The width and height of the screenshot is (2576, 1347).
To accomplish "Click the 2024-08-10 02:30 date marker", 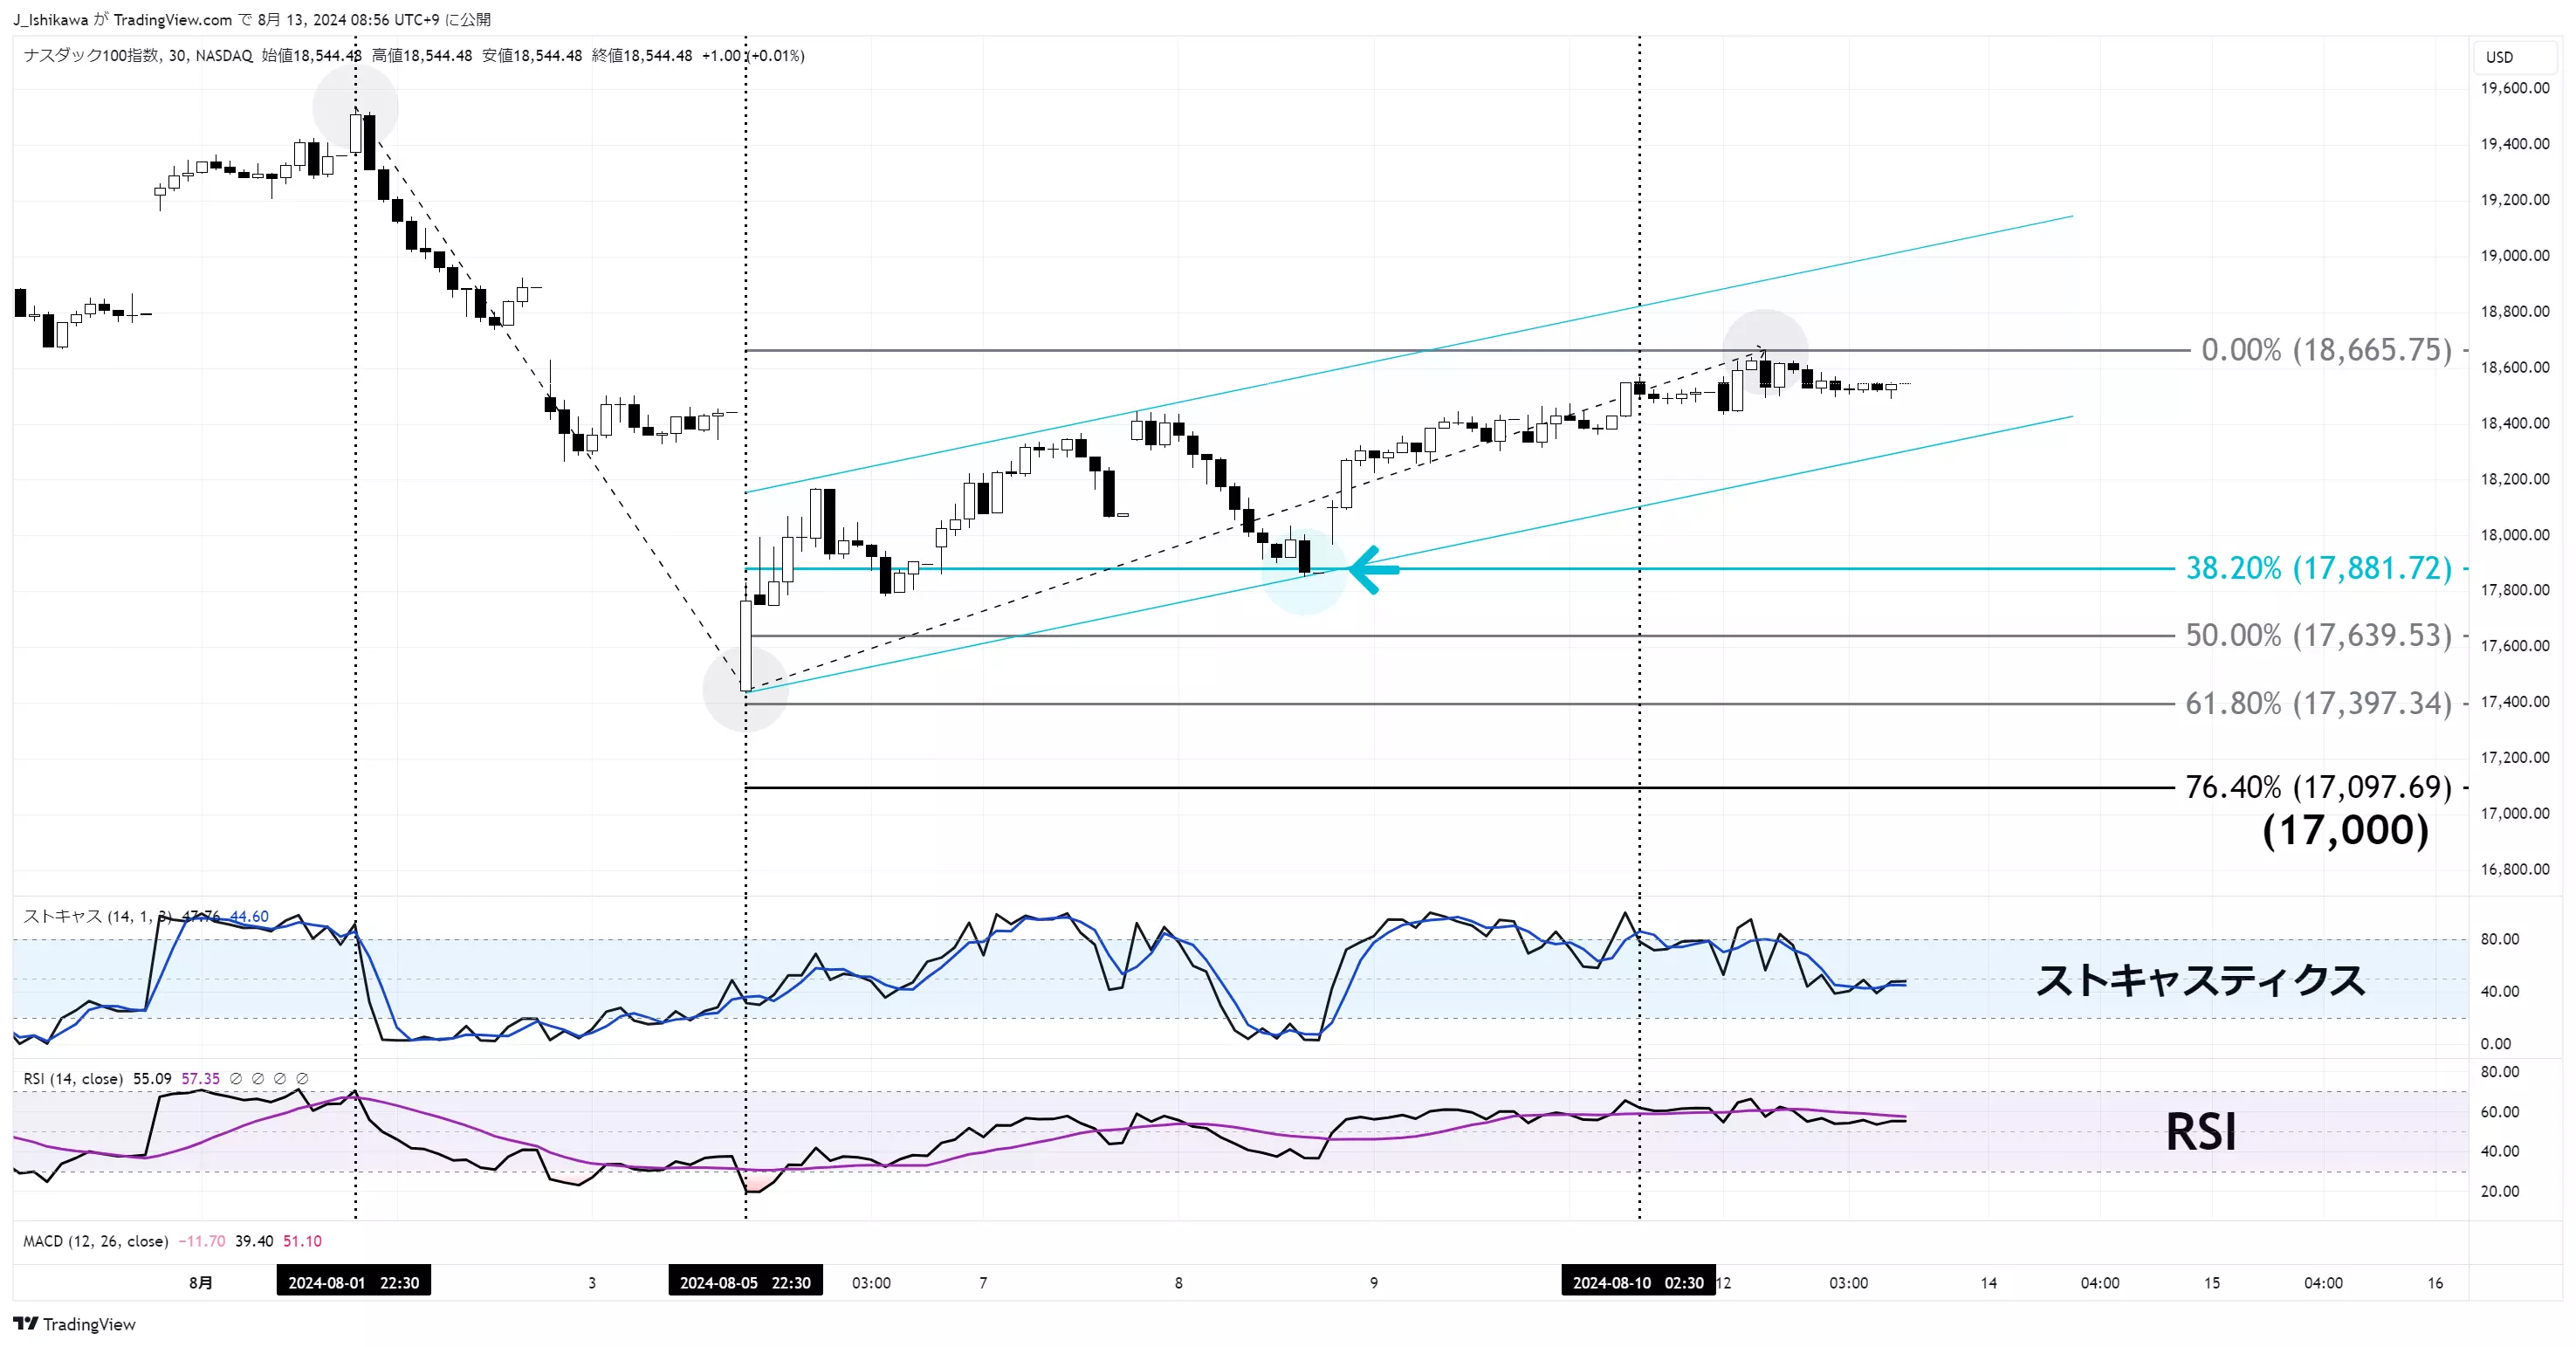I will [1638, 1282].
